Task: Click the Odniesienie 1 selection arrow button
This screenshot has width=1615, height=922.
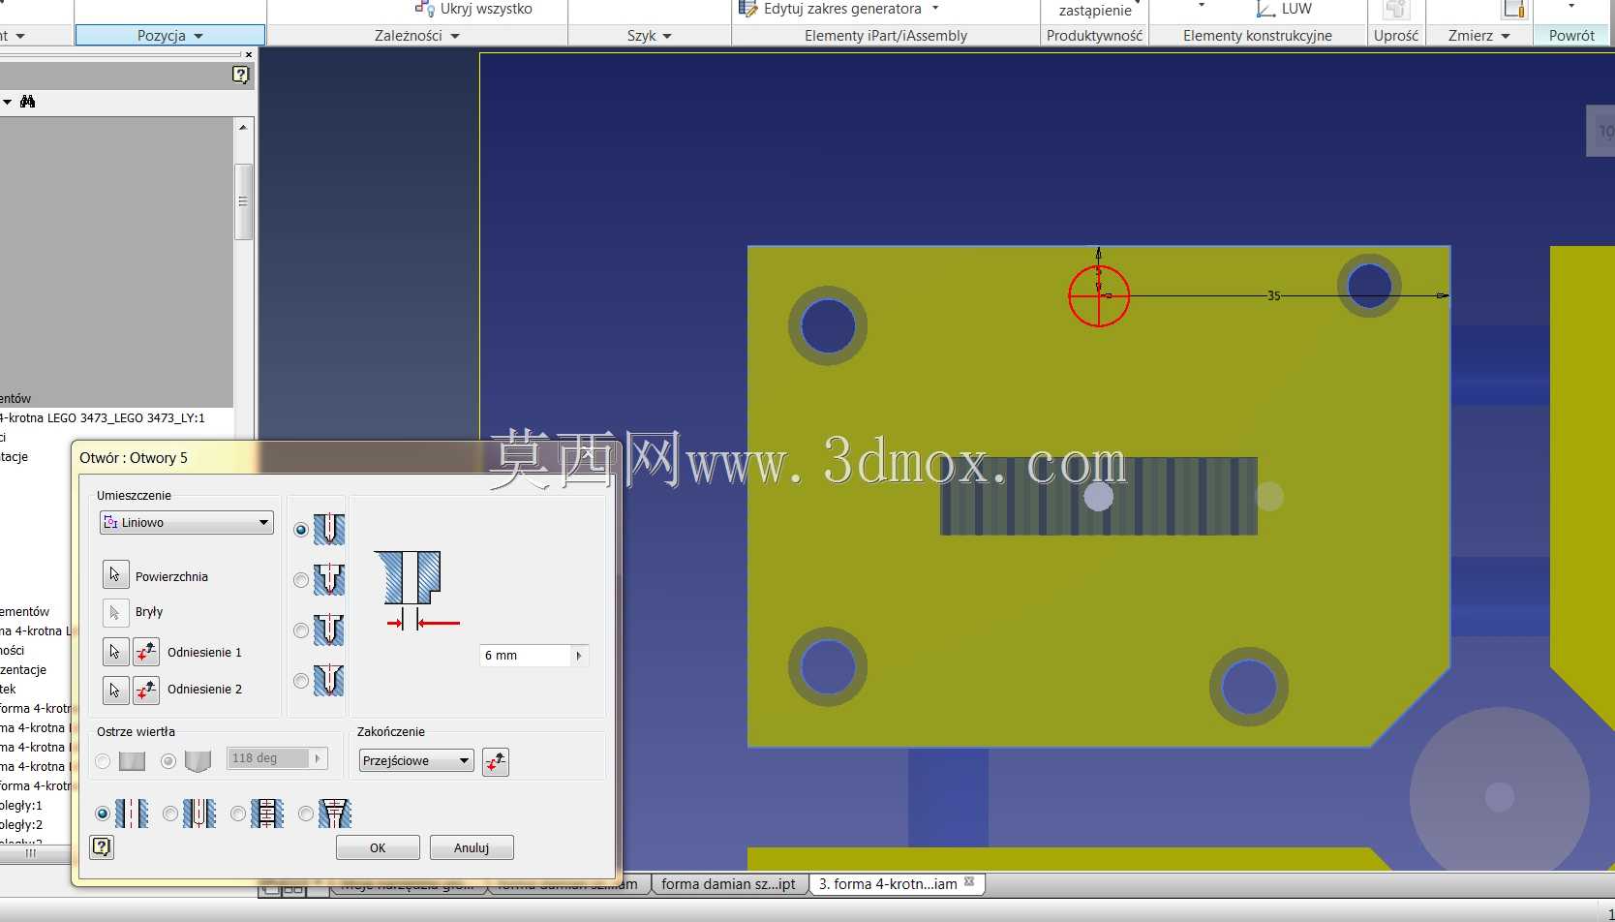Action: tap(115, 652)
